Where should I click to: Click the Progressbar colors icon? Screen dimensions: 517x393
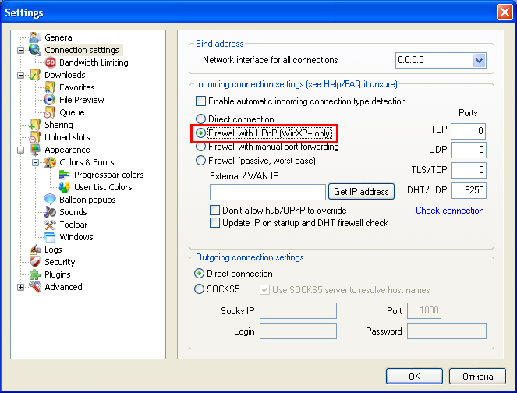[64, 175]
